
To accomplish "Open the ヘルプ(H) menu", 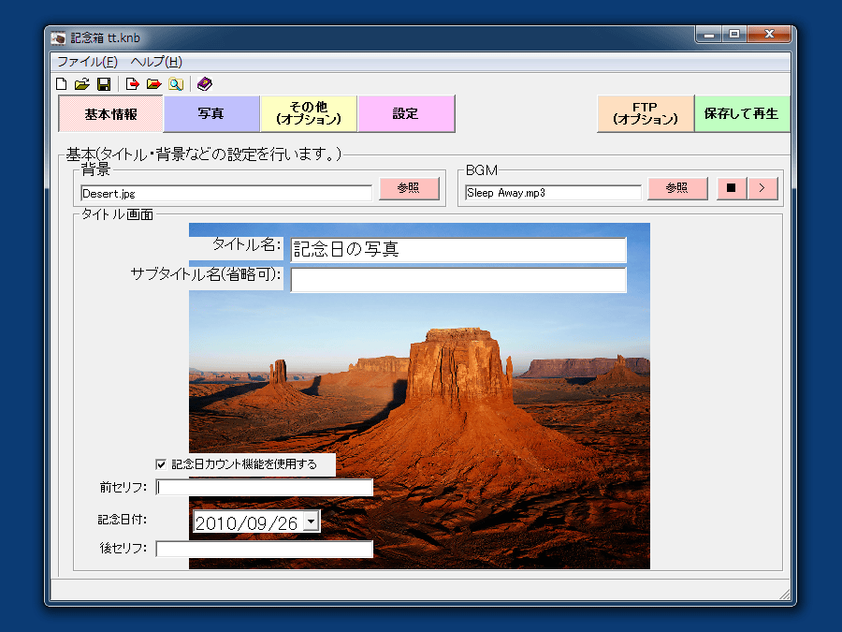I will pos(156,62).
